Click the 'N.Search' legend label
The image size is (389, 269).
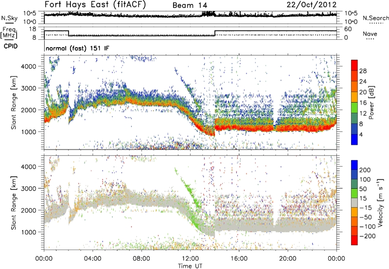(x=375, y=18)
